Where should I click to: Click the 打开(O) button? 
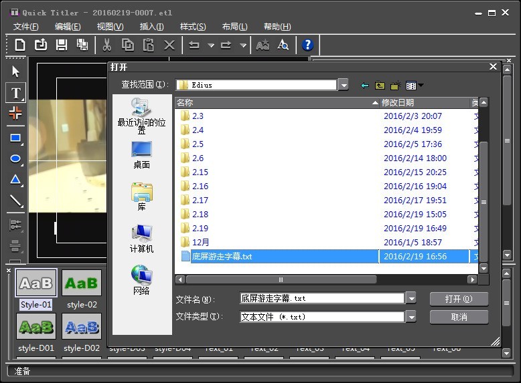(x=459, y=299)
